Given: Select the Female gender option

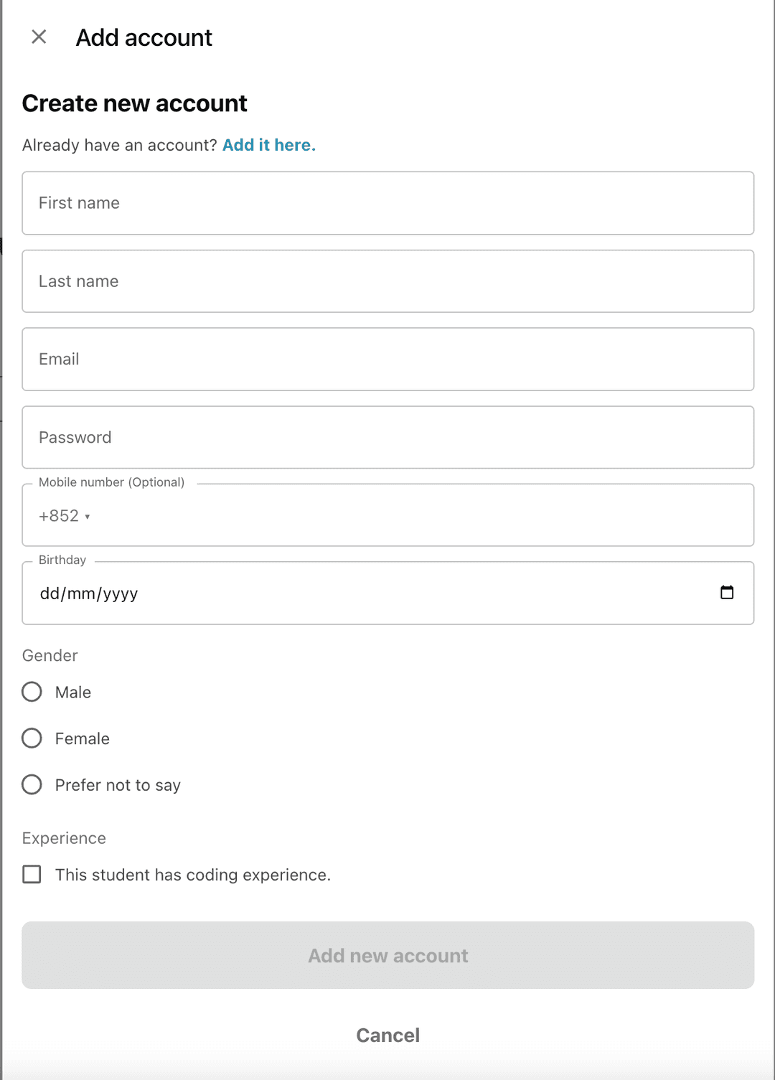Looking at the screenshot, I should pos(32,738).
